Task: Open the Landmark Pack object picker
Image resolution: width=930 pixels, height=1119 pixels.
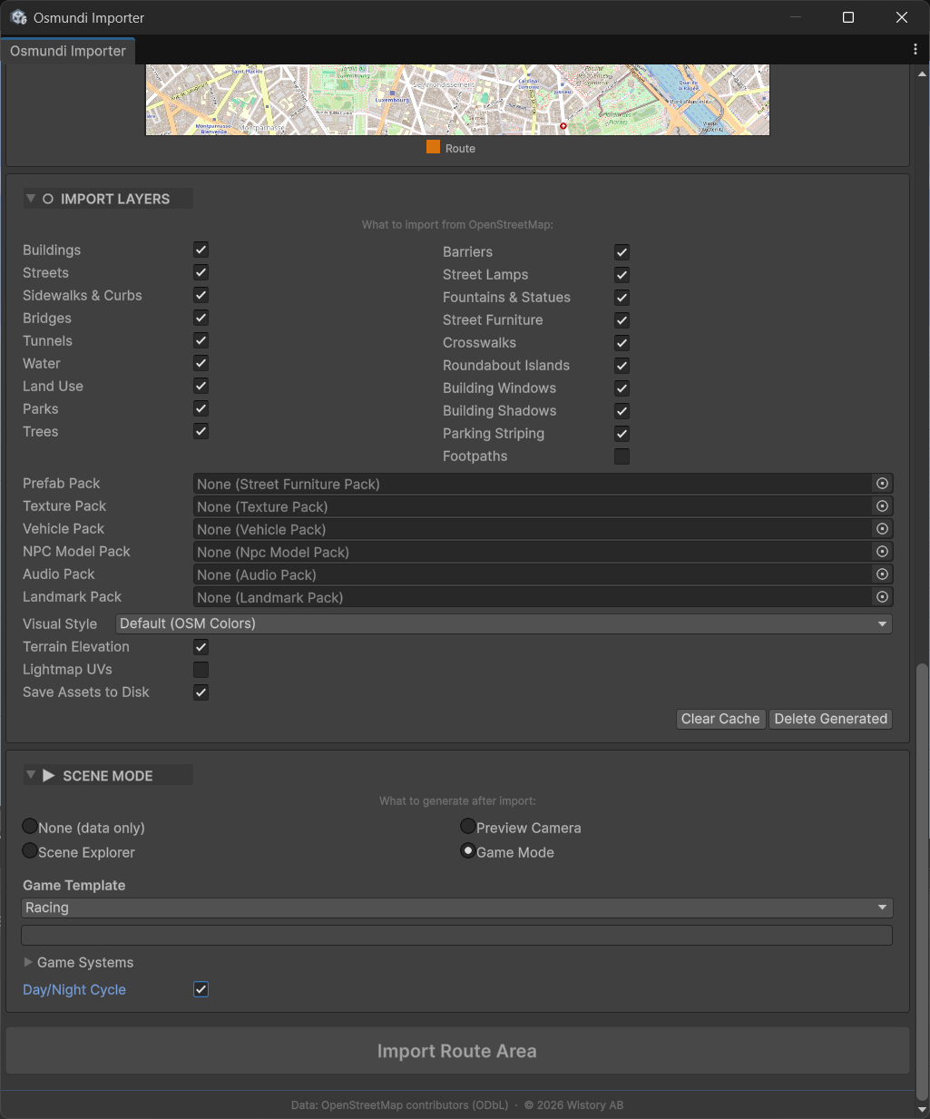Action: (x=881, y=596)
